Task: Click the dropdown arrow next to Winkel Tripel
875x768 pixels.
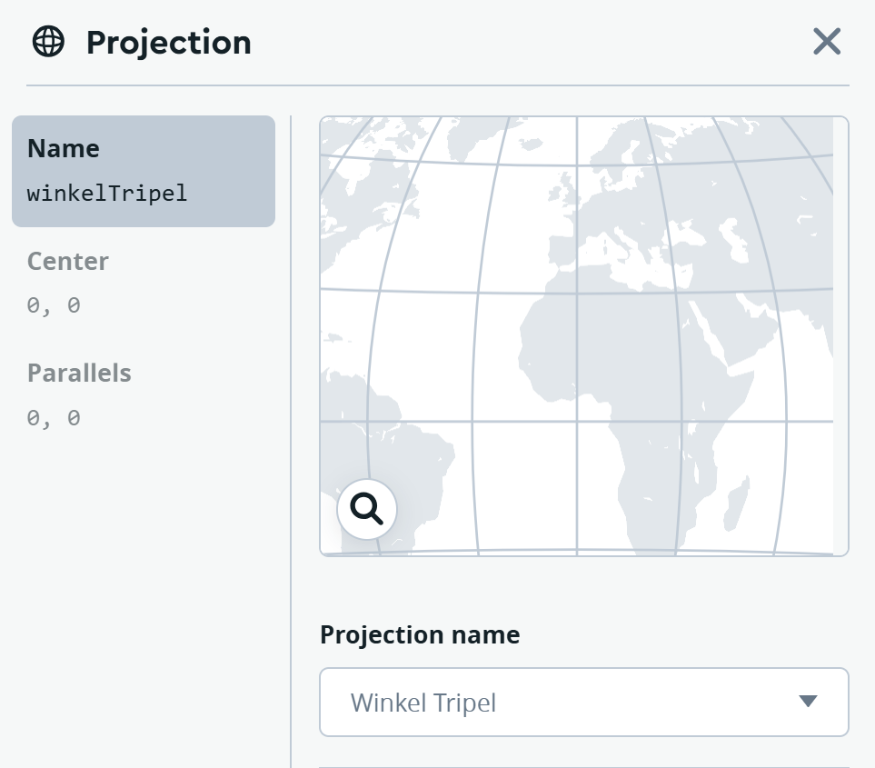Action: pos(808,701)
